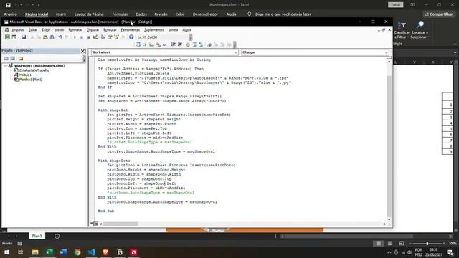Add new sheet with plus icon
Image resolution: width=459 pixels, height=258 pixels.
[x=57, y=236]
